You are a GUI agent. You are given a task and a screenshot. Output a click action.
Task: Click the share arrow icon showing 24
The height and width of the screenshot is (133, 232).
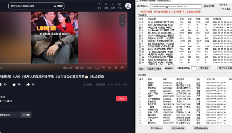pyautogui.click(x=28, y=85)
